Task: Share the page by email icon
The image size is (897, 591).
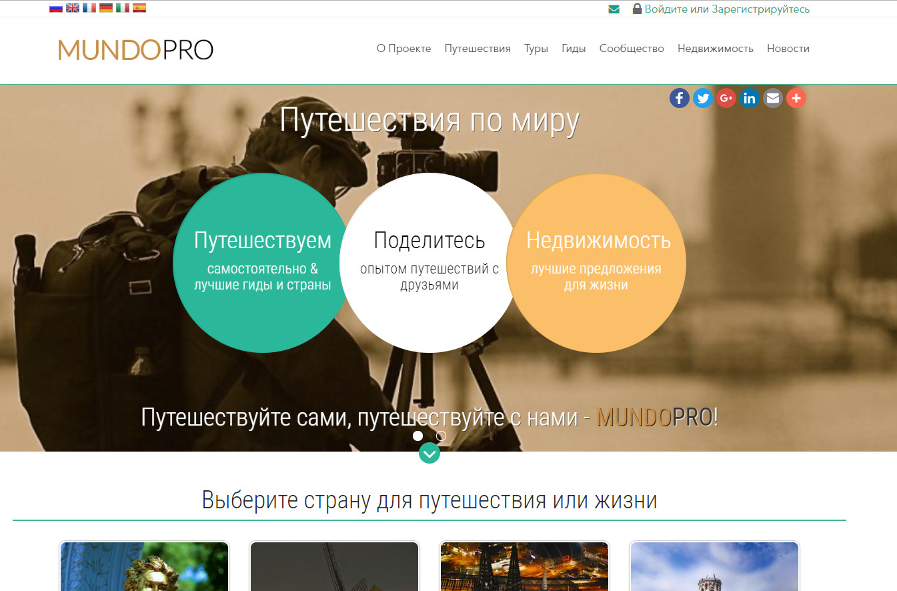Action: (x=772, y=98)
